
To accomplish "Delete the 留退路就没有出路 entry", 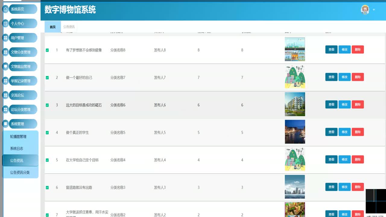I will (x=358, y=187).
